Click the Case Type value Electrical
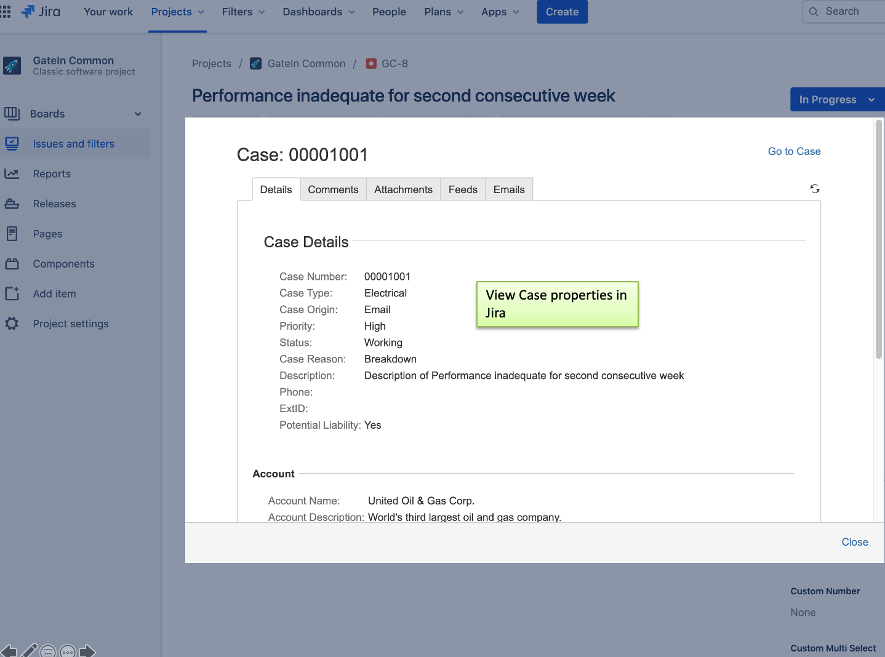885x657 pixels. [385, 293]
